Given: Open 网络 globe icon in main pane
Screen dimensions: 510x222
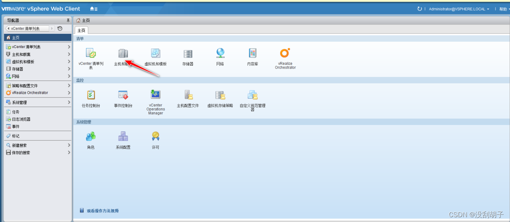Looking at the screenshot, I should click(220, 53).
